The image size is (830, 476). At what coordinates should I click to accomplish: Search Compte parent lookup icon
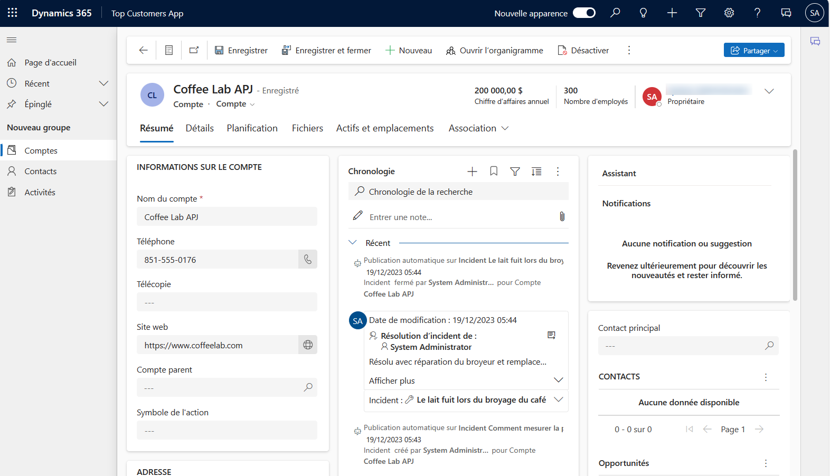tap(308, 387)
